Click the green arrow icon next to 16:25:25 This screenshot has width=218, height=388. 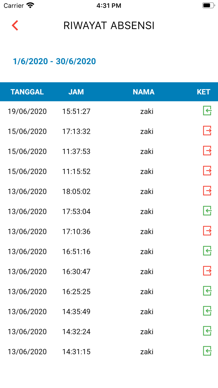207,291
